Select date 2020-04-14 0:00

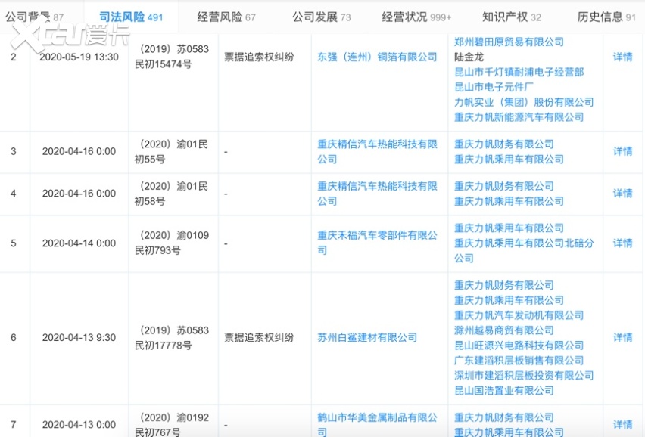[x=79, y=243]
